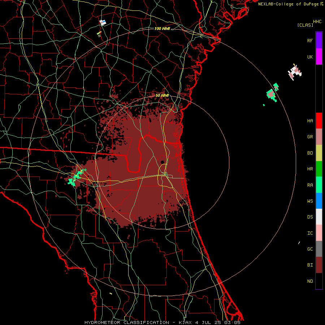
Task: Click the GC gray legend swatch
Action: pyautogui.click(x=319, y=249)
